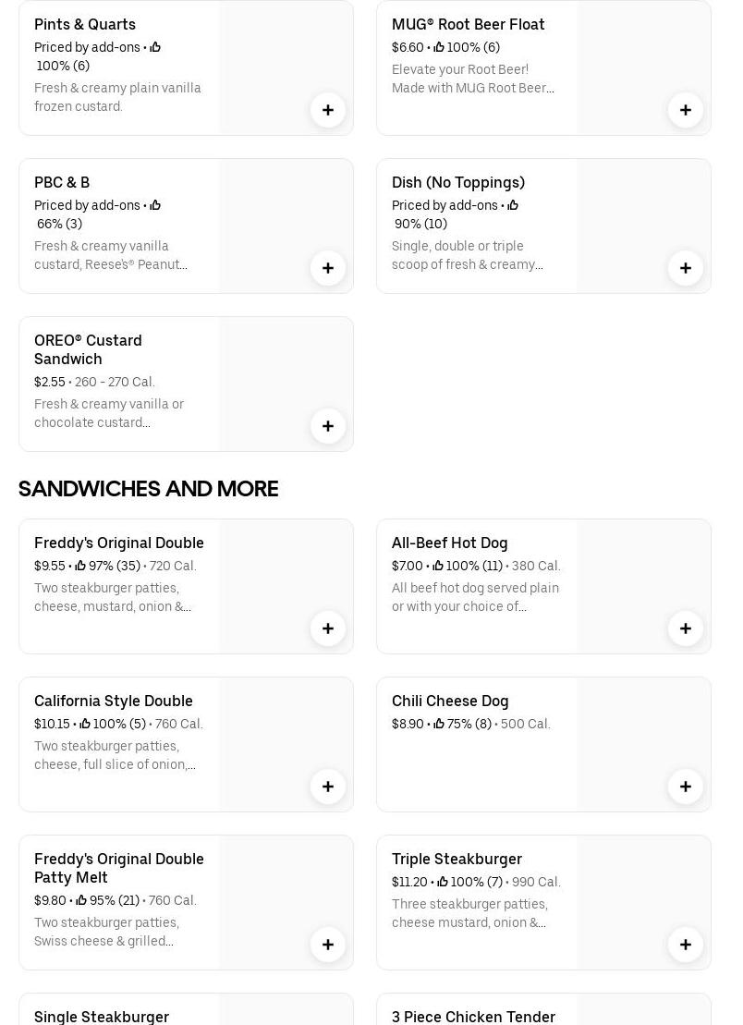Open 3 Piece Chicken Tender item

tap(473, 1016)
